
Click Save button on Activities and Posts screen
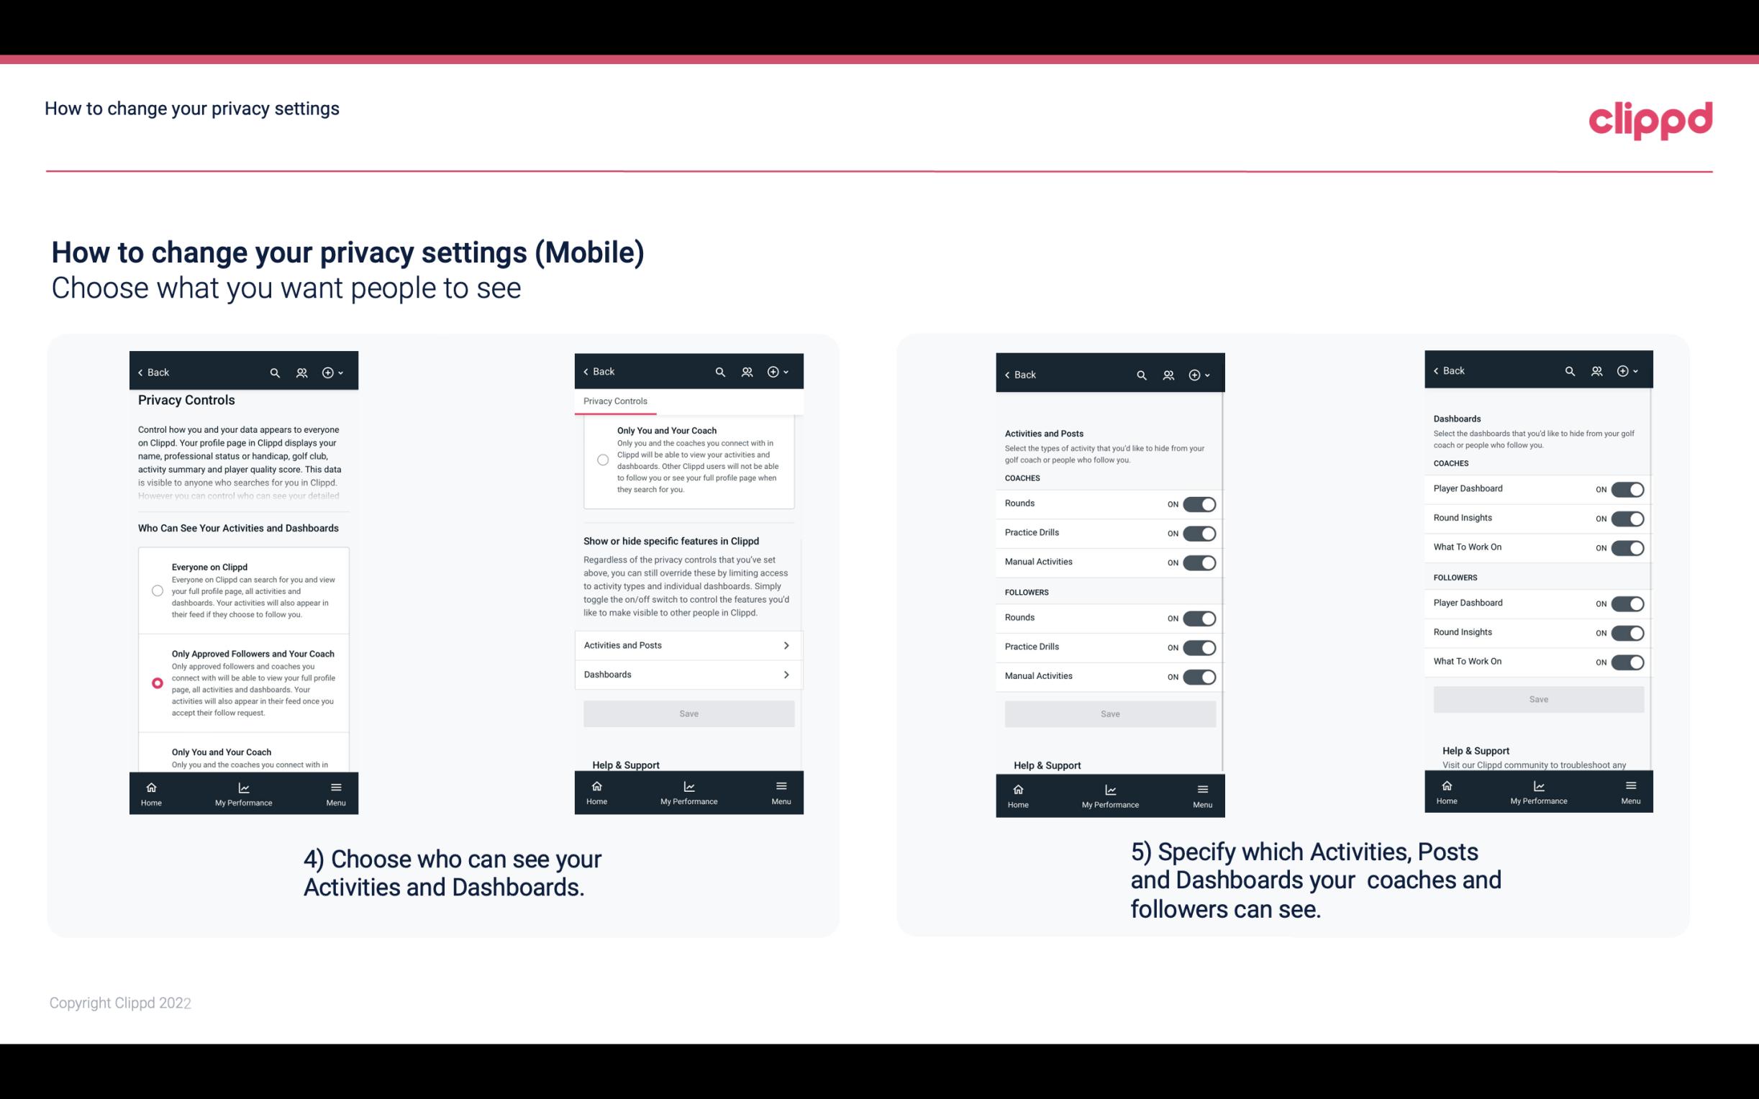(x=1109, y=713)
